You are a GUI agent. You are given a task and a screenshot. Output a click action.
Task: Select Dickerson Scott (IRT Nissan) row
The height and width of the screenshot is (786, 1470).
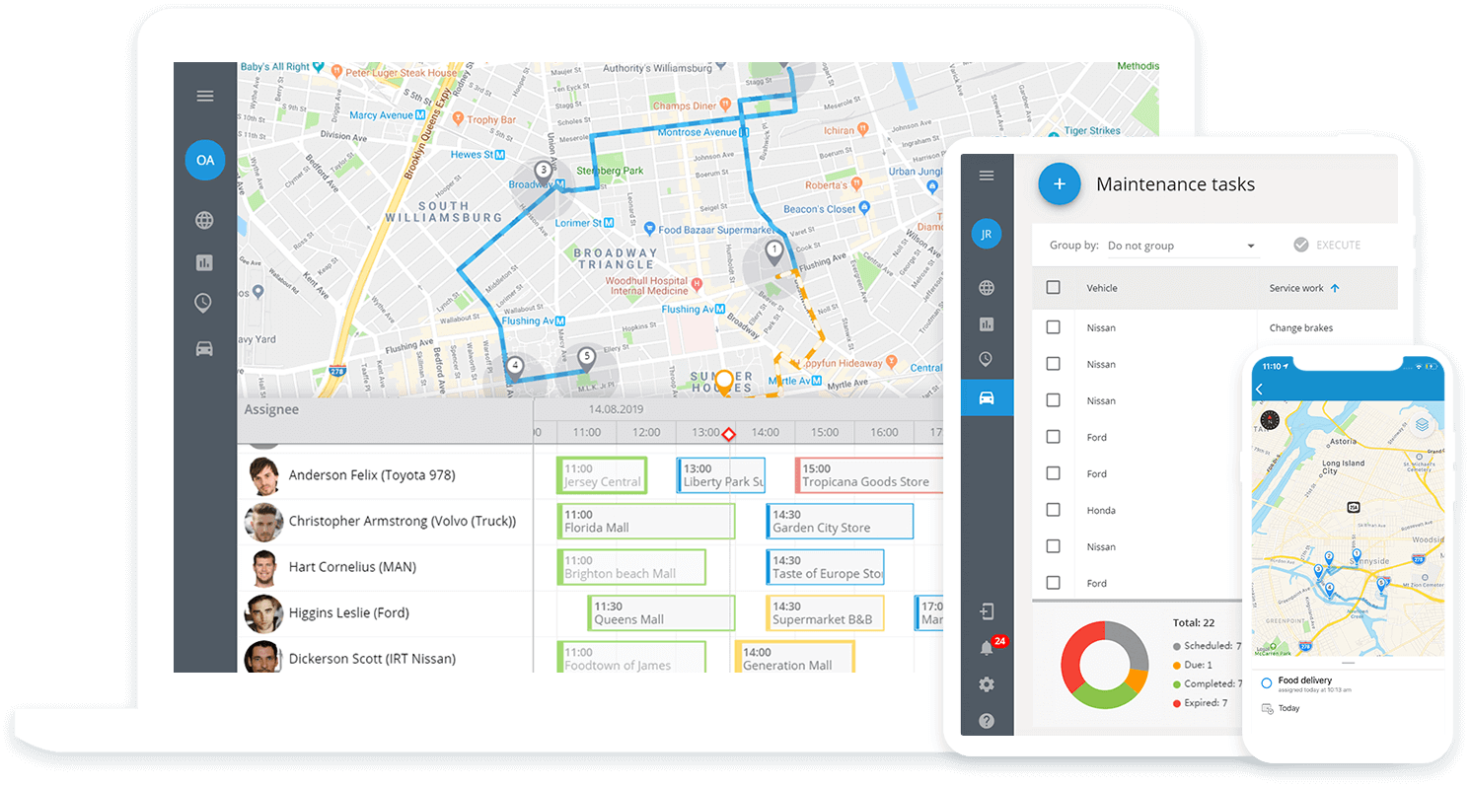pyautogui.click(x=385, y=657)
